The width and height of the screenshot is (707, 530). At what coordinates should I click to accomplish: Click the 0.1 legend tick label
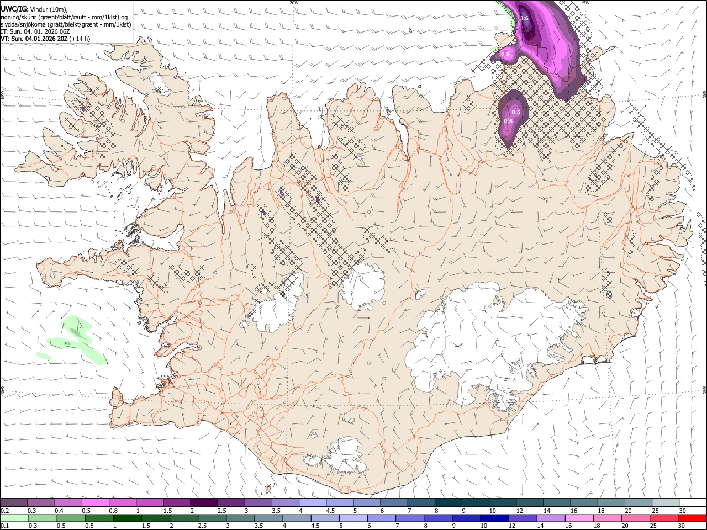point(4,526)
